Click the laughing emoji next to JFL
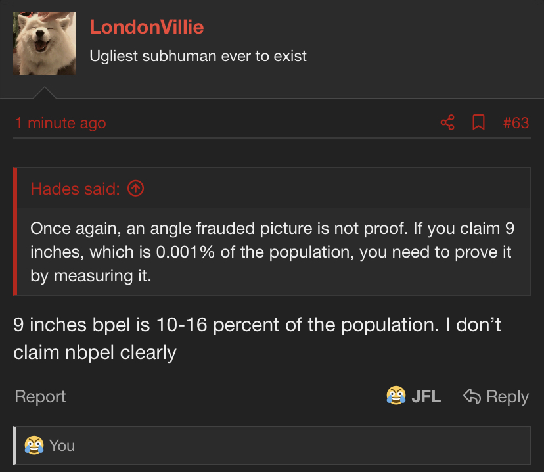This screenshot has width=544, height=472. pyautogui.click(x=396, y=396)
